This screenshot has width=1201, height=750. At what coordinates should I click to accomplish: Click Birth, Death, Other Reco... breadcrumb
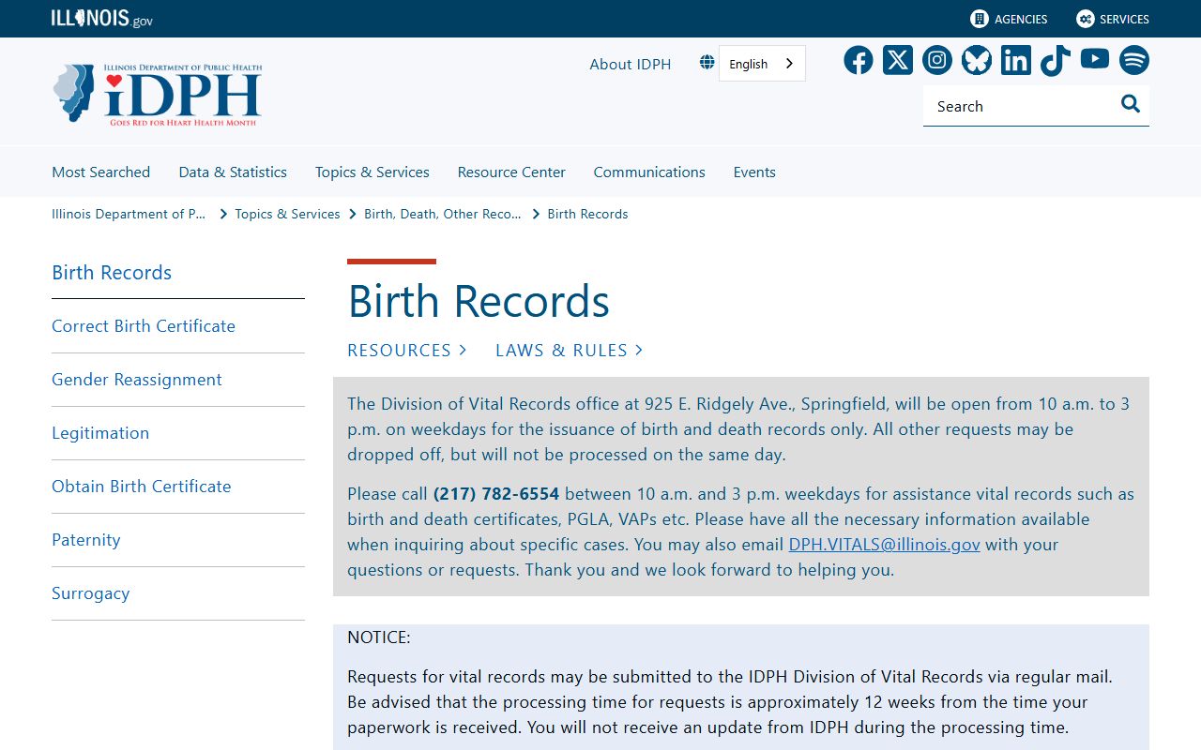443,214
